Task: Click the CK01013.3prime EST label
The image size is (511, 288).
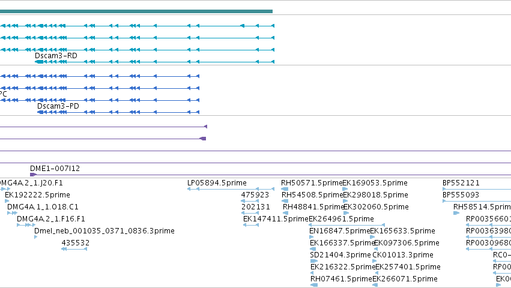Action: (x=403, y=255)
